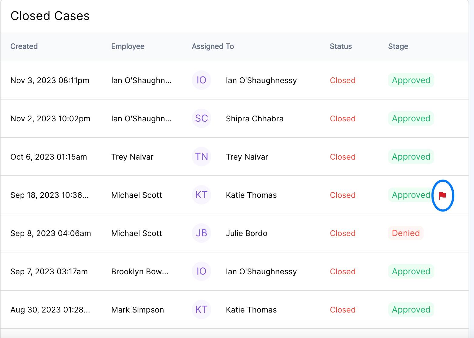This screenshot has height=338, width=474.
Task: Click assignee name Katie Thomas in Aug 30 row
Action: click(251, 310)
